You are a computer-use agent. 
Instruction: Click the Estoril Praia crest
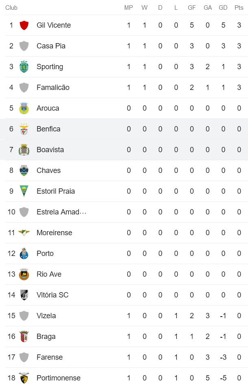(24, 191)
